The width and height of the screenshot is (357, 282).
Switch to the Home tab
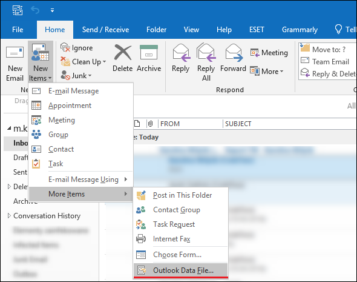tap(55, 30)
